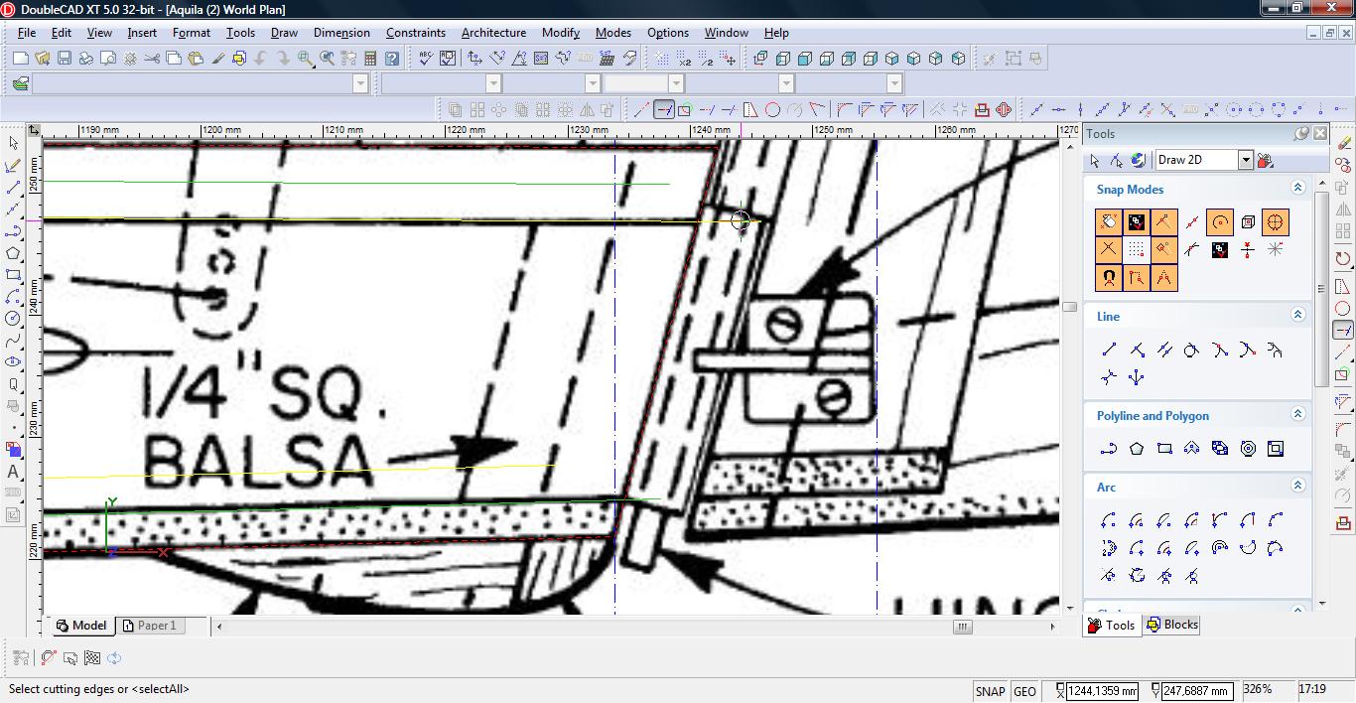This screenshot has width=1356, height=703.
Task: Click the calculator icon in the toolbar
Action: 369,59
